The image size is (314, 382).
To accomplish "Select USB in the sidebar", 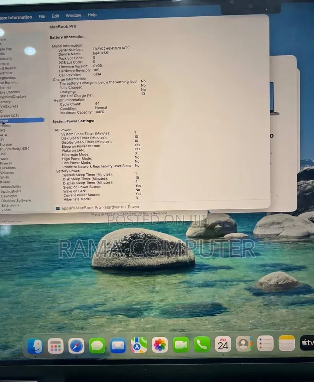I will 3,154.
